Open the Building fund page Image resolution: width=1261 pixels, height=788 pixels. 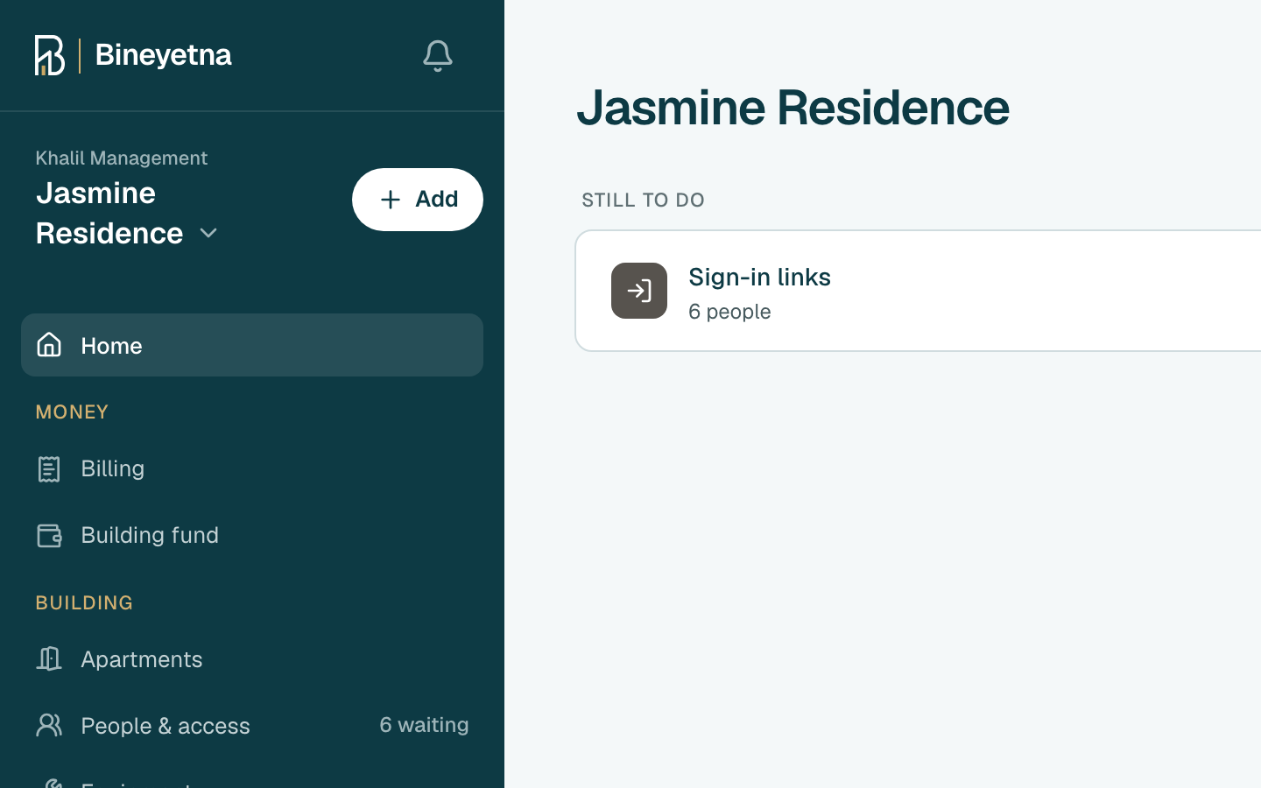coord(252,535)
